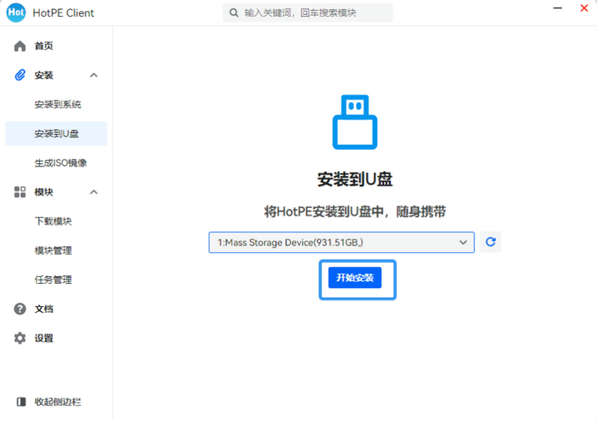Close the HotPE Client window
Image resolution: width=599 pixels, height=421 pixels.
[x=584, y=8]
